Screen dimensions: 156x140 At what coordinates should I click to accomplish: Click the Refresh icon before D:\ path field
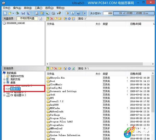click(73, 68)
